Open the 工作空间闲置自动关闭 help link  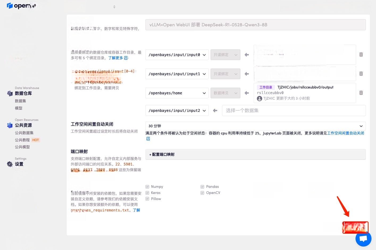[345, 133]
